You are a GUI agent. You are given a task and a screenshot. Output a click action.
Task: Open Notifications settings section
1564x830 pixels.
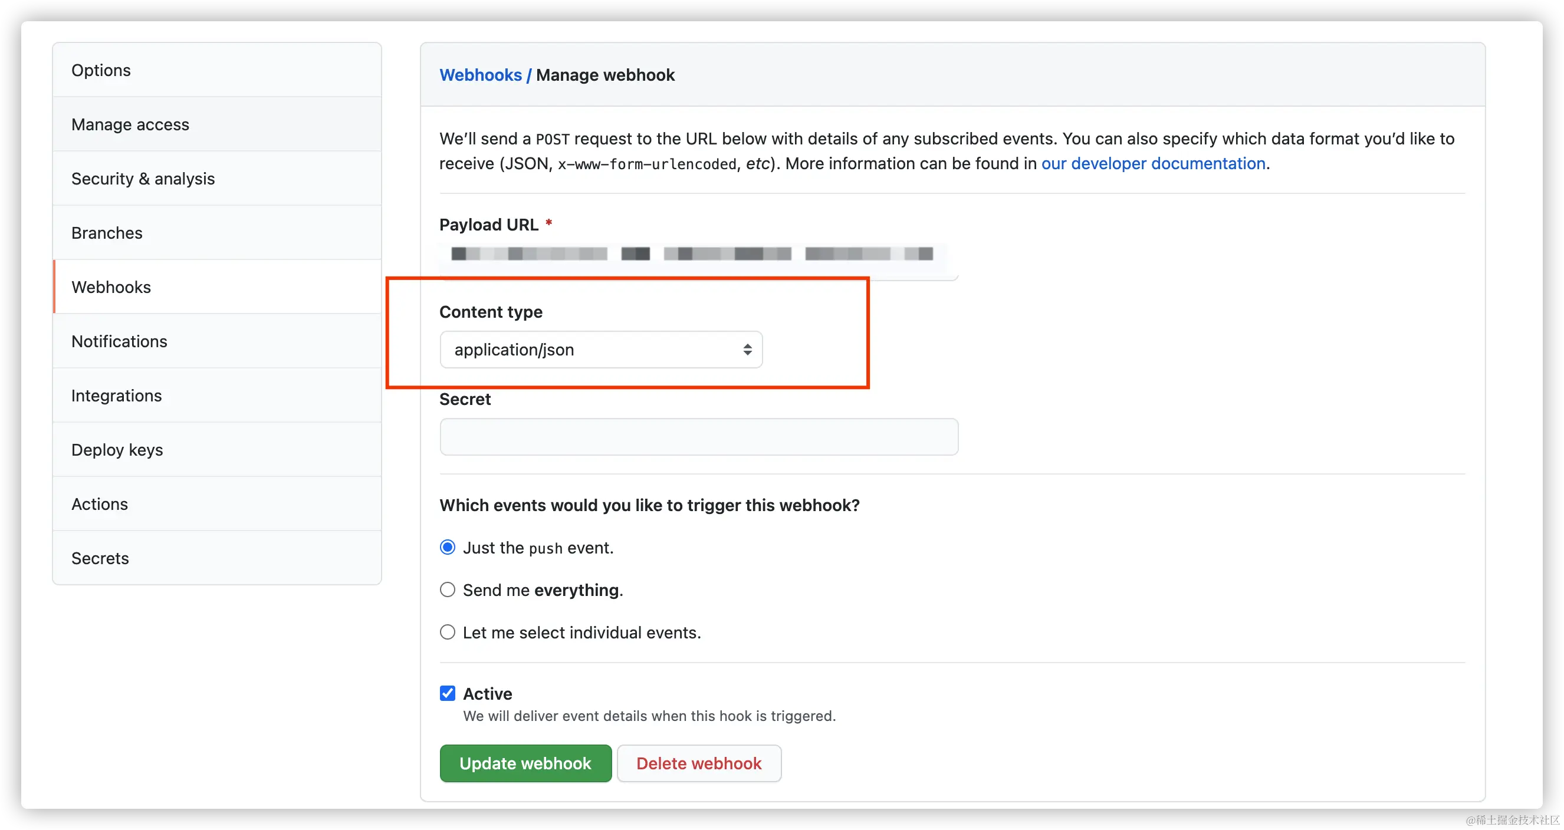tap(119, 341)
